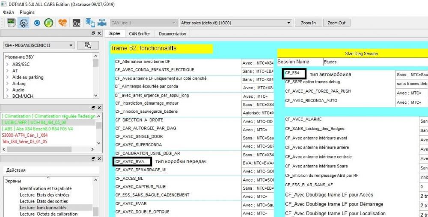Expand the Aide au parking node
428x217 pixels.
click(x=7, y=77)
